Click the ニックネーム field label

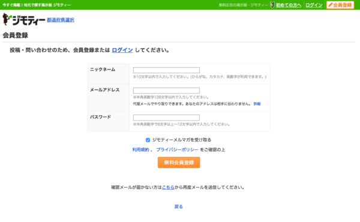click(x=103, y=70)
